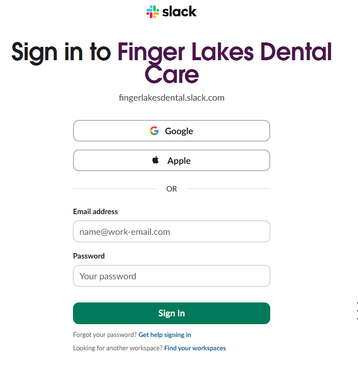Click the 'Email address' field label
358x374 pixels.
coord(96,212)
